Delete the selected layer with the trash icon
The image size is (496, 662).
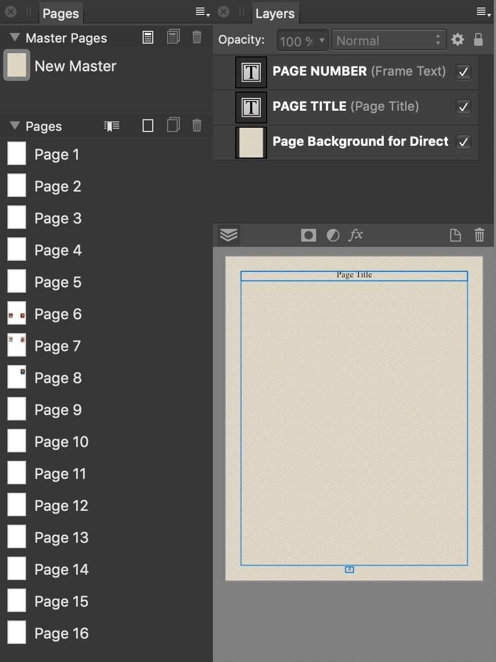pyautogui.click(x=478, y=235)
